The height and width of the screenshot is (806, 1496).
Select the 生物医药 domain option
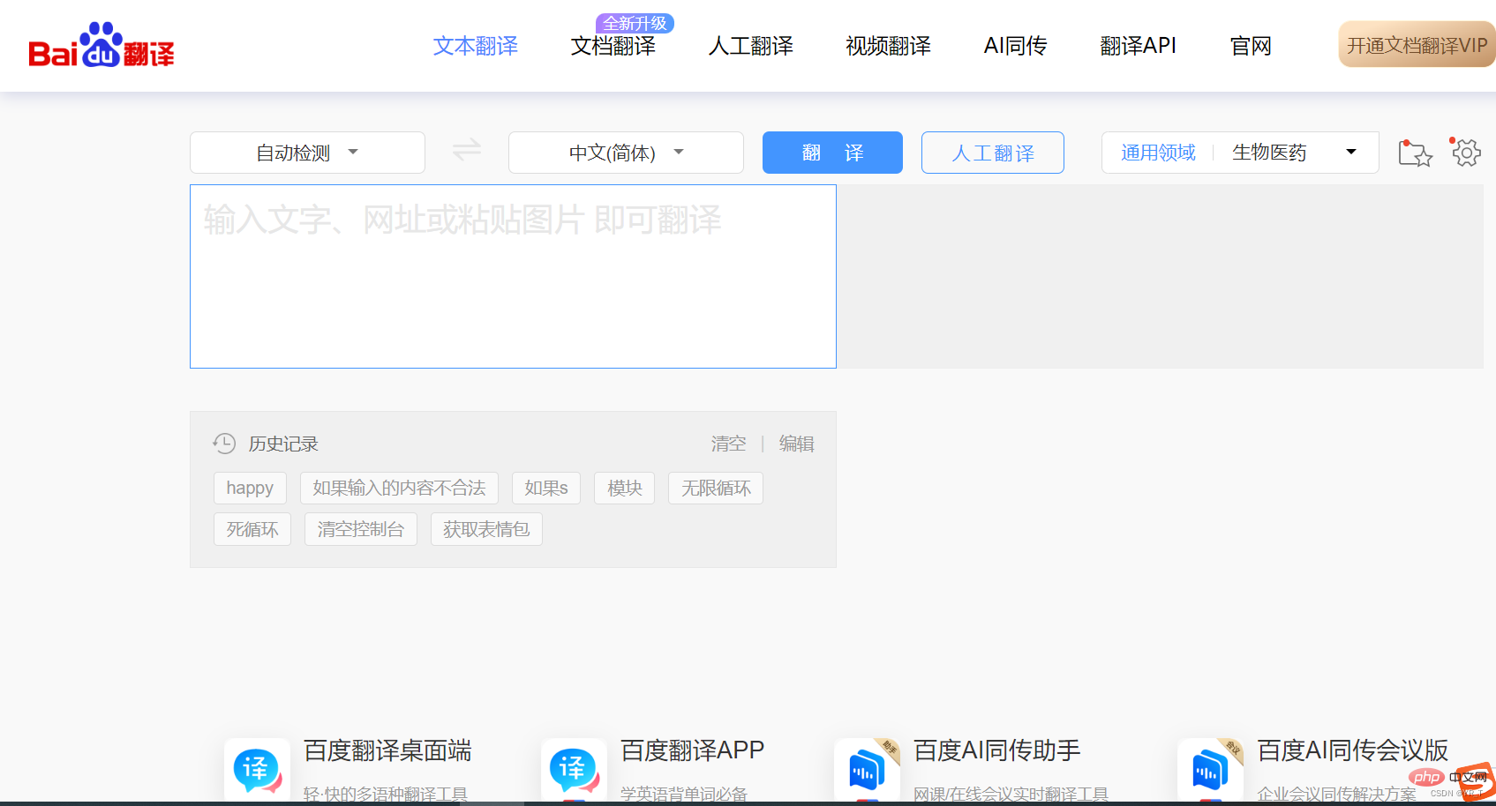[x=1268, y=153]
